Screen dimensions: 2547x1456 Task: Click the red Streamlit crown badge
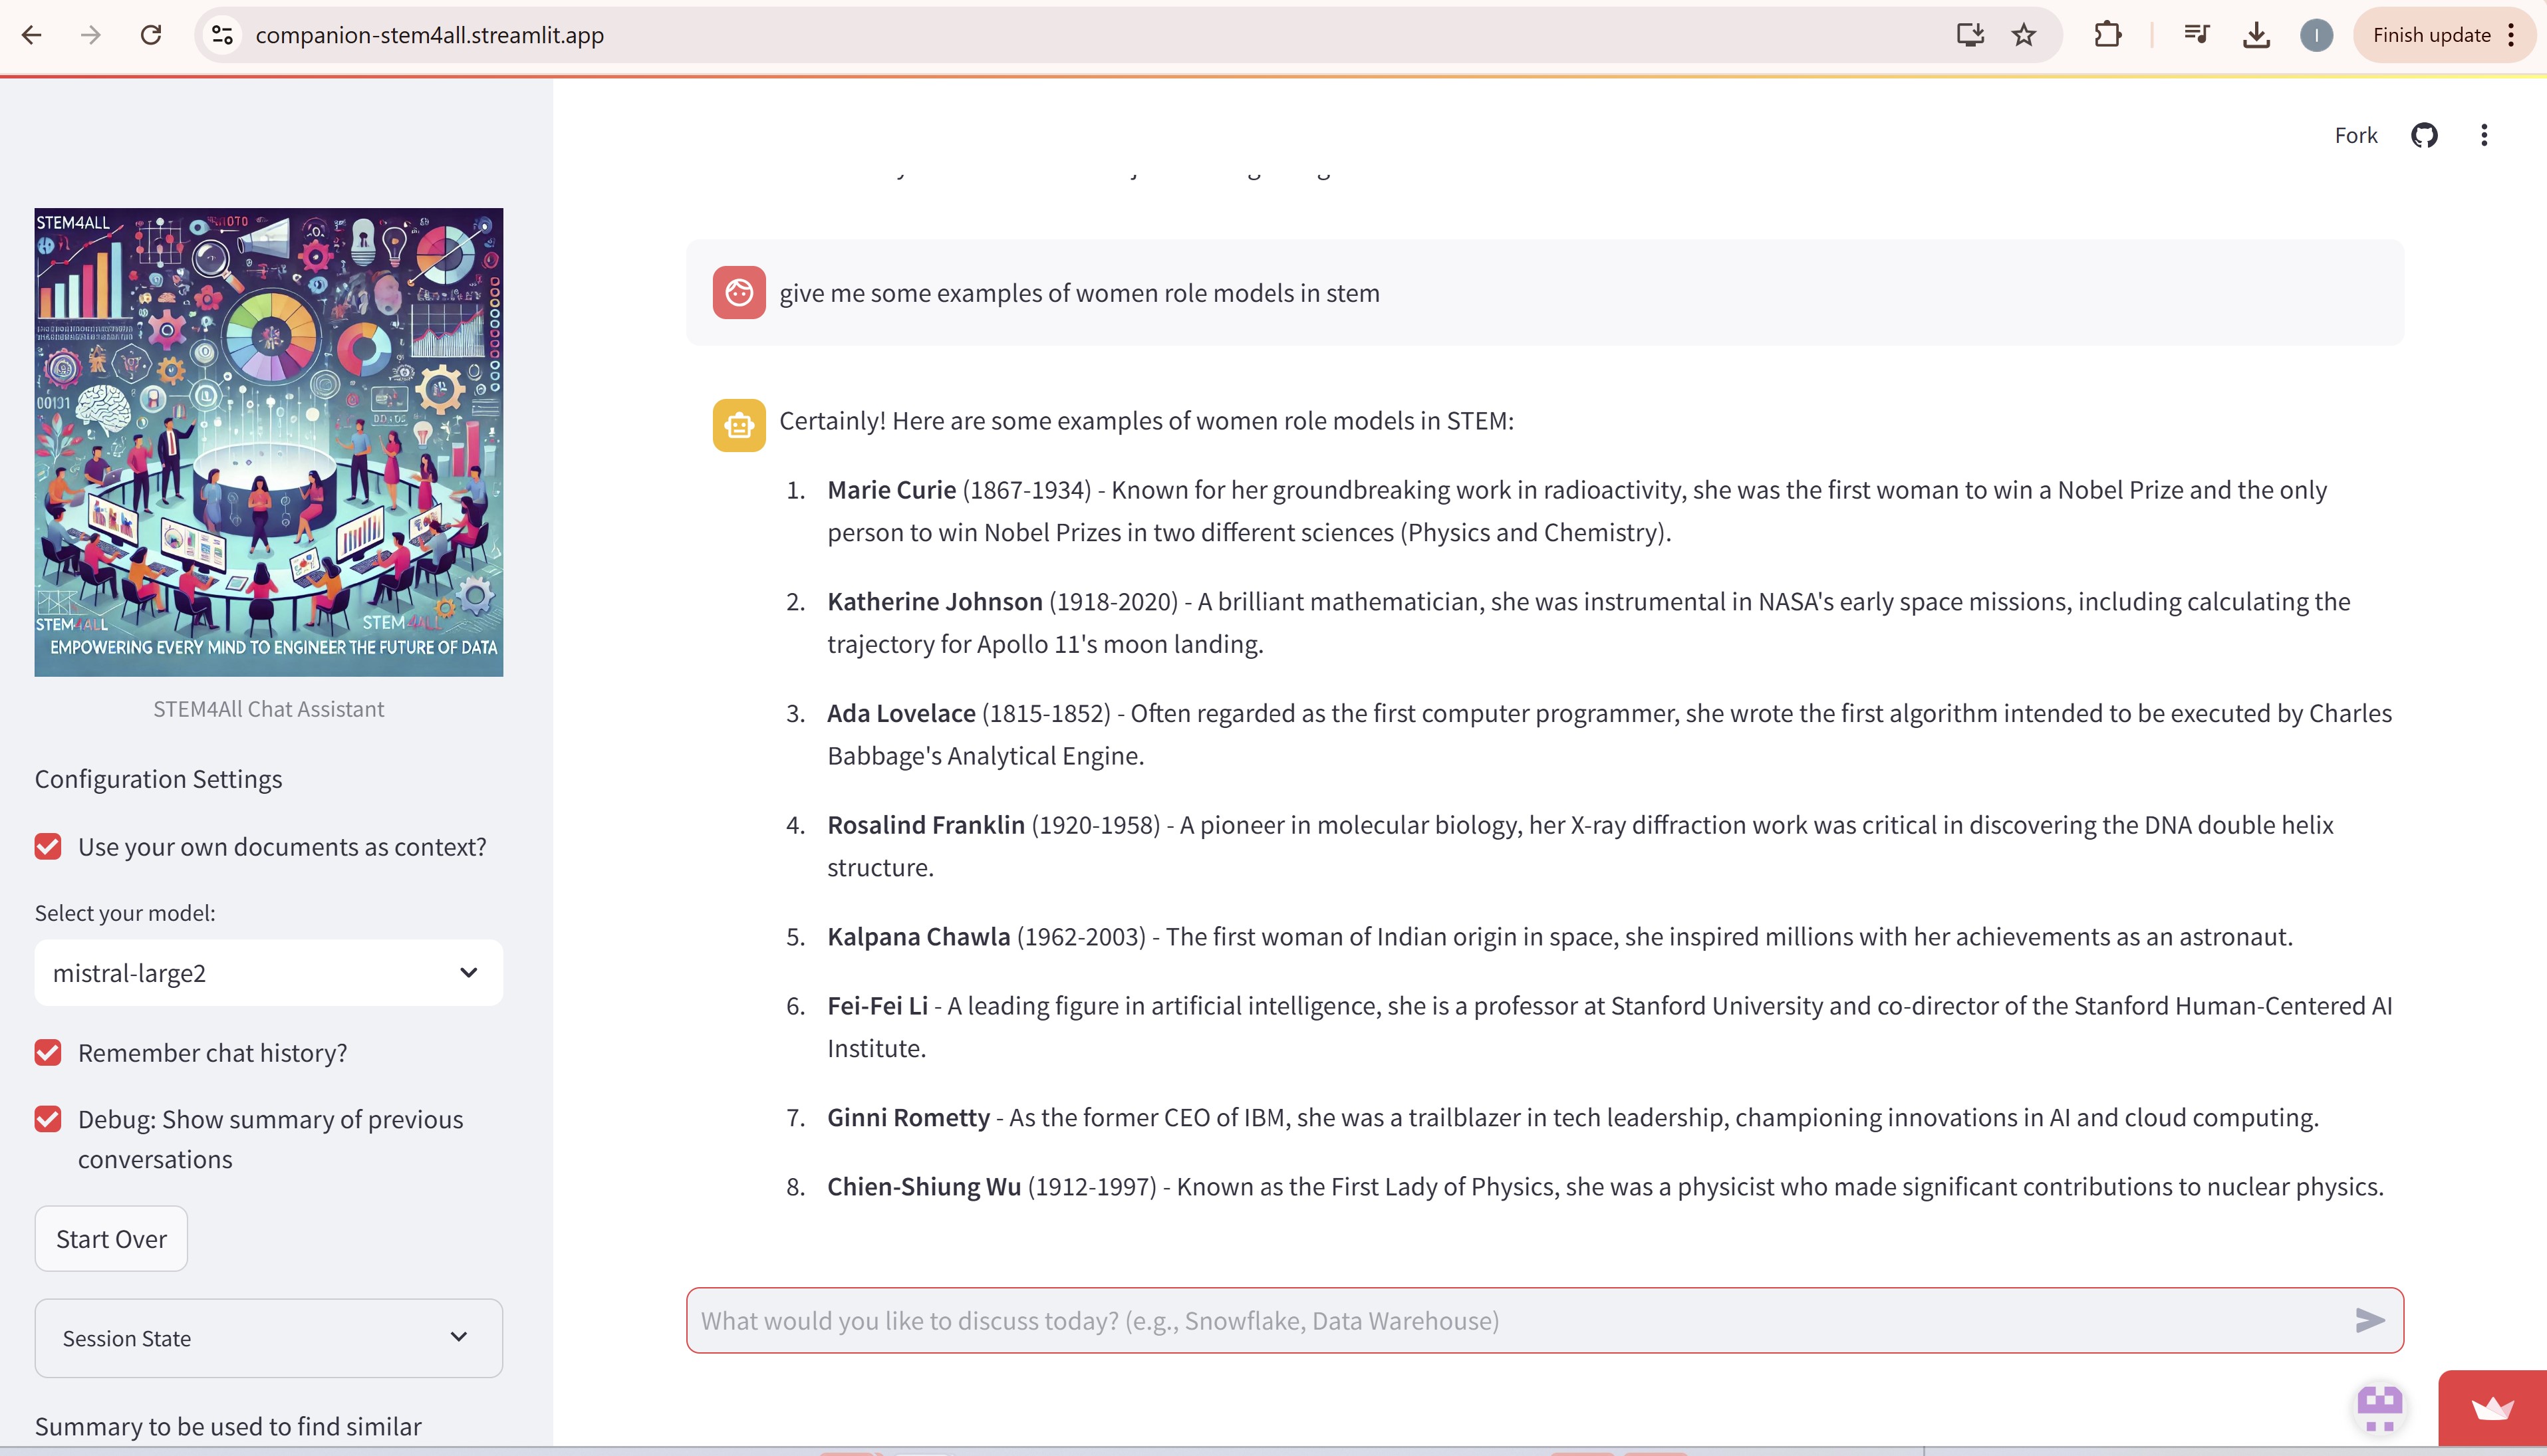(2492, 1409)
